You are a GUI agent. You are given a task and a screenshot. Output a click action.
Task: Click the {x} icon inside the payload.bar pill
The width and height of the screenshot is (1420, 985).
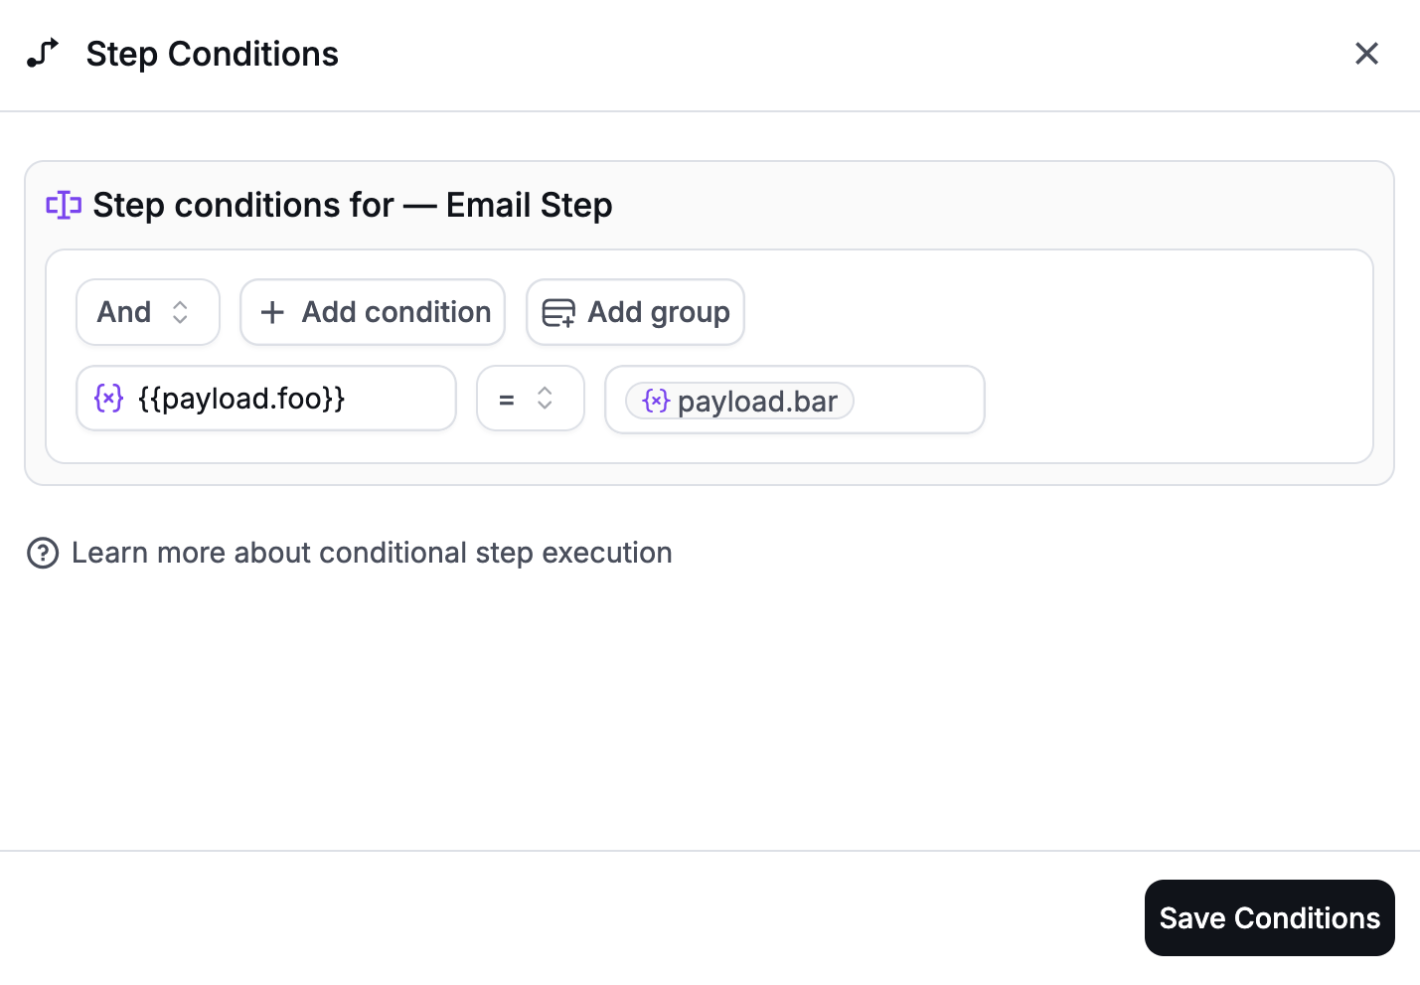pyautogui.click(x=656, y=401)
